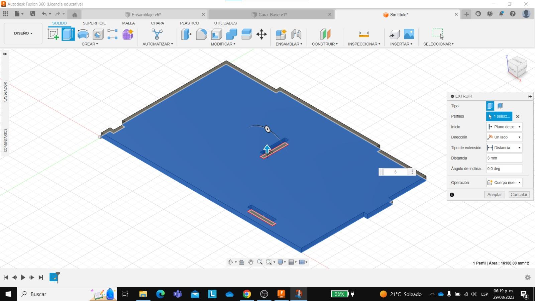Screen dimensions: 535x301
Task: Open the Help question mark menu
Action: (513, 14)
